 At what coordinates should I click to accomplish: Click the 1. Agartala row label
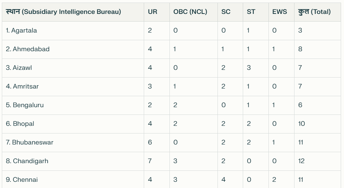click(x=21, y=30)
